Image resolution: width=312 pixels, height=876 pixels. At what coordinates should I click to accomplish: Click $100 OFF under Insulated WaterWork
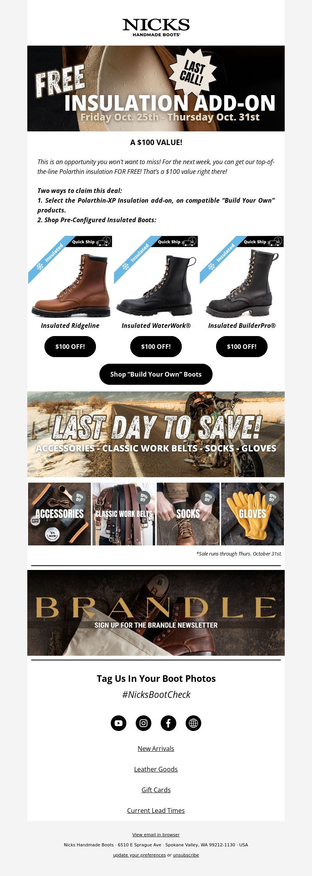click(156, 347)
